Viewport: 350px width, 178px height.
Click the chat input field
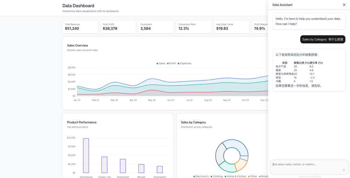(309, 167)
